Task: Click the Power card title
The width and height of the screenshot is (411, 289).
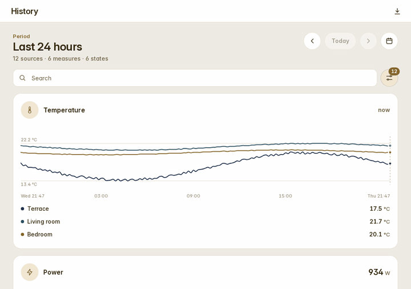Action: pos(53,272)
